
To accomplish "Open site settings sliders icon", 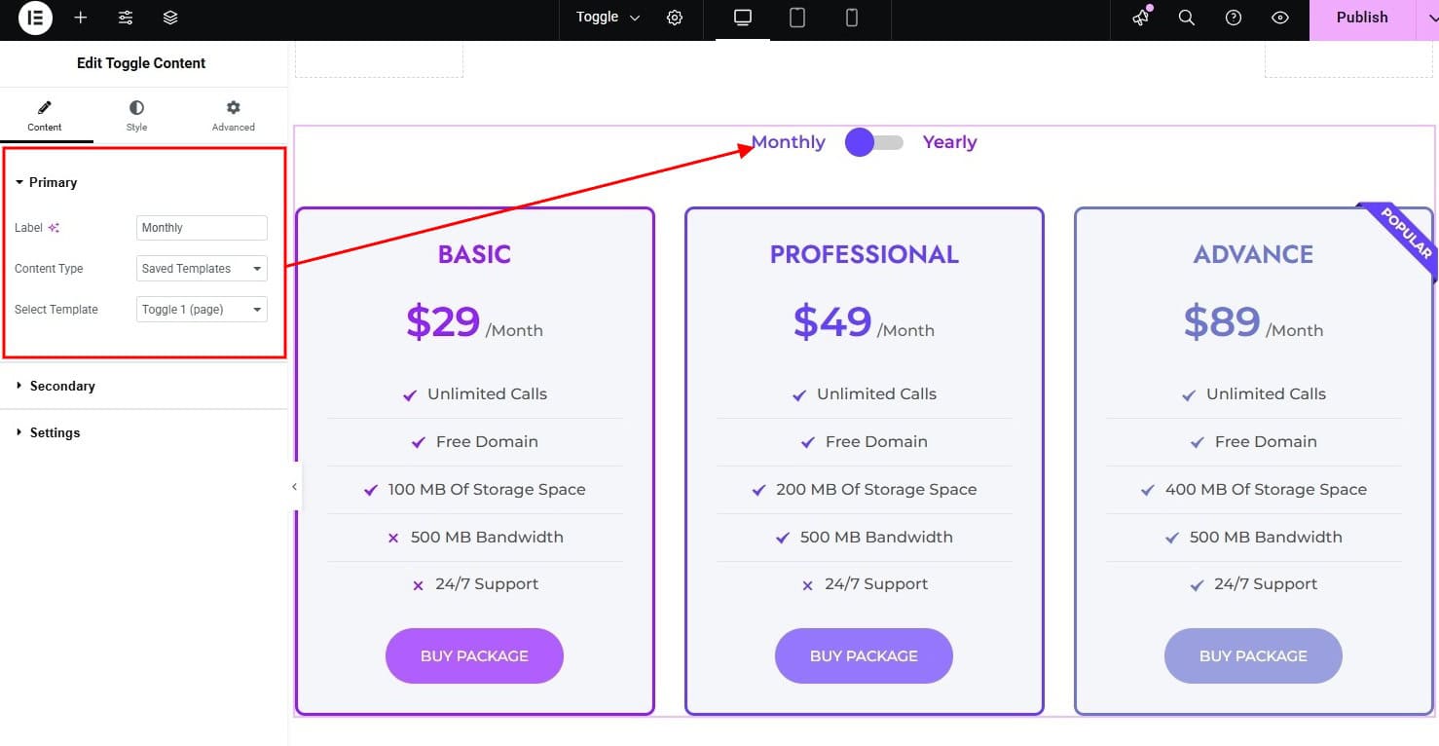I will (126, 18).
